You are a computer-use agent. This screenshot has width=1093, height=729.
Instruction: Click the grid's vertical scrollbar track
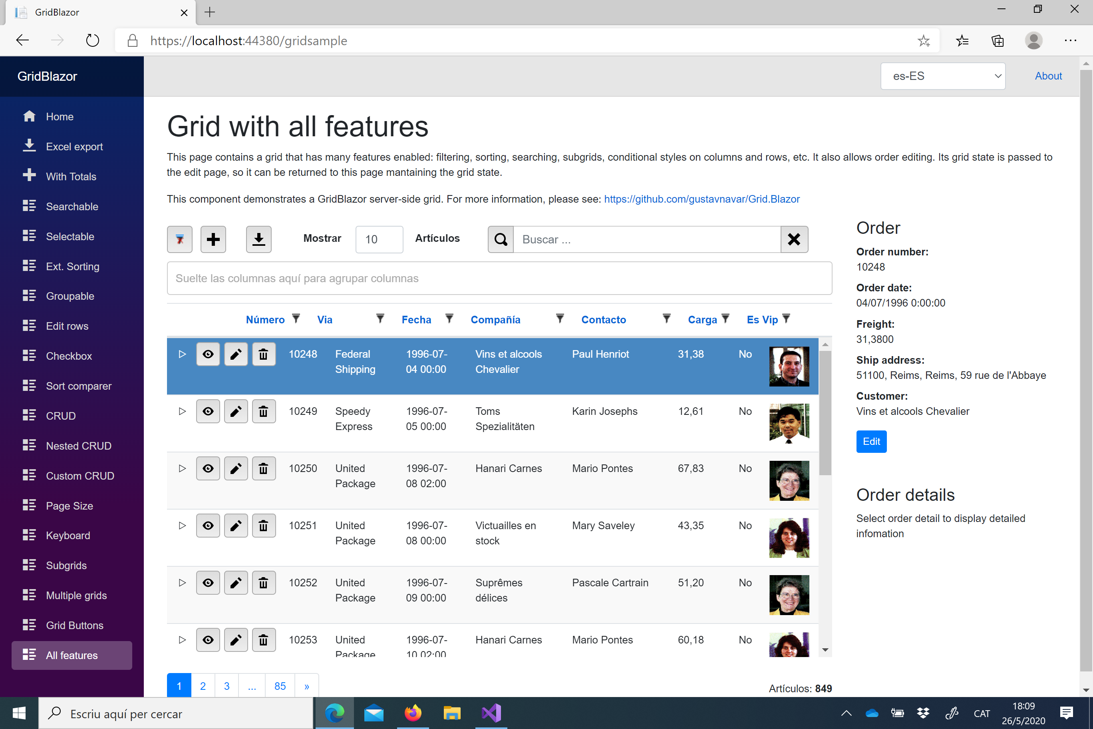[x=825, y=558]
